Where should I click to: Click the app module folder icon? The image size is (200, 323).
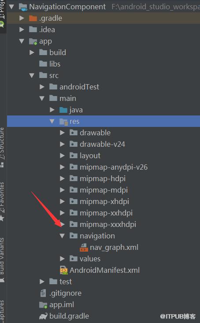[x=33, y=41]
